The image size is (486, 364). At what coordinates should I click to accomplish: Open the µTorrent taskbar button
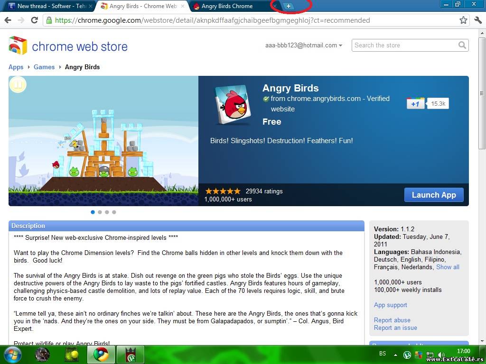point(130,355)
